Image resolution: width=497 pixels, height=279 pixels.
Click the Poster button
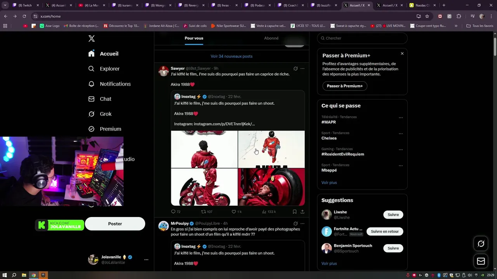(115, 224)
